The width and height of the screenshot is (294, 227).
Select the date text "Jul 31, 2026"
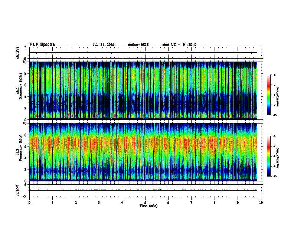(104, 45)
